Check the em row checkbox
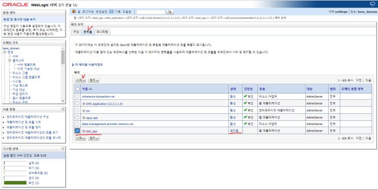This screenshot has width=378, height=190. (77, 110)
